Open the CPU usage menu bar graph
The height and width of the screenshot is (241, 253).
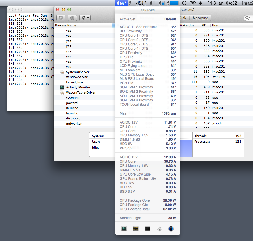pyautogui.click(x=173, y=3)
